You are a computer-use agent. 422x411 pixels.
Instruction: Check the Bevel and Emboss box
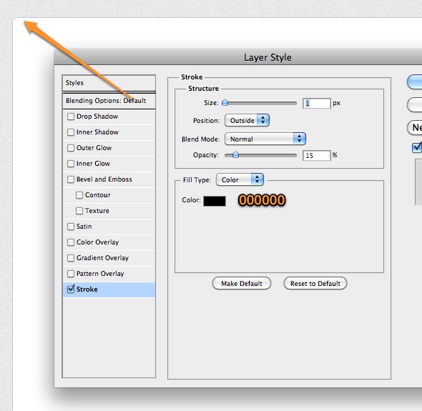[71, 179]
